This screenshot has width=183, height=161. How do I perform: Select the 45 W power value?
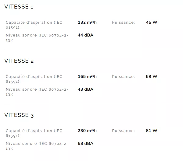[152, 22]
